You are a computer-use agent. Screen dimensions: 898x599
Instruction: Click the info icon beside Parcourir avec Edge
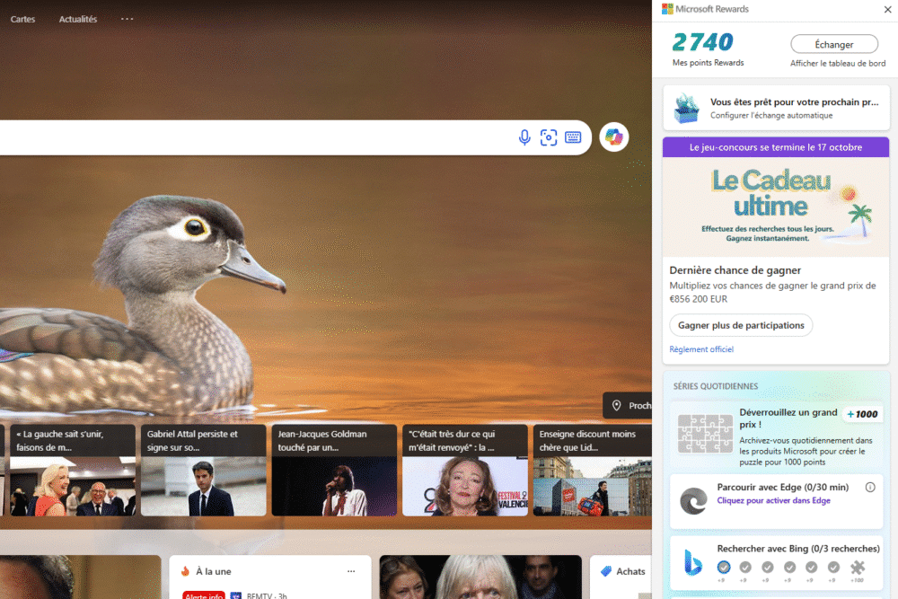click(869, 487)
